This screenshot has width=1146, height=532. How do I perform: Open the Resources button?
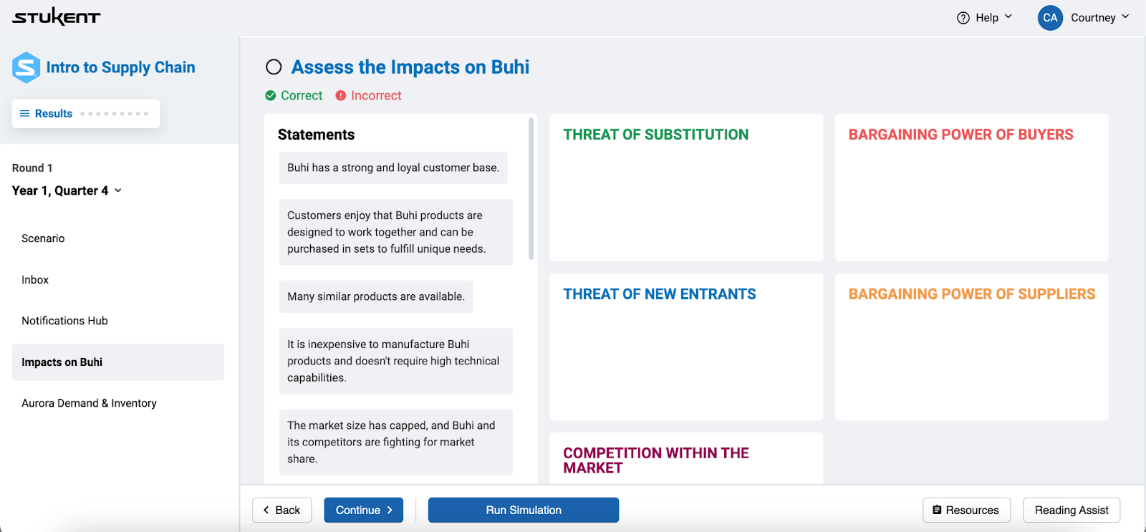pyautogui.click(x=966, y=510)
